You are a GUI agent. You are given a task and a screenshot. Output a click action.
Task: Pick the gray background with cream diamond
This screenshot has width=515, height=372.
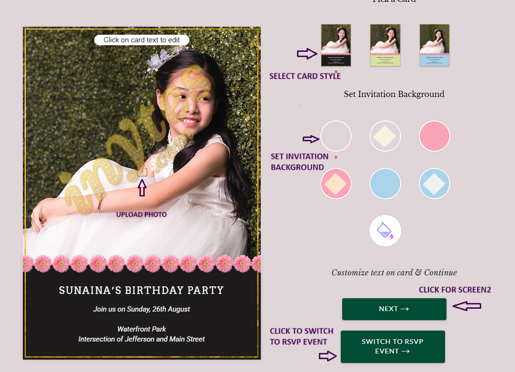pos(385,136)
